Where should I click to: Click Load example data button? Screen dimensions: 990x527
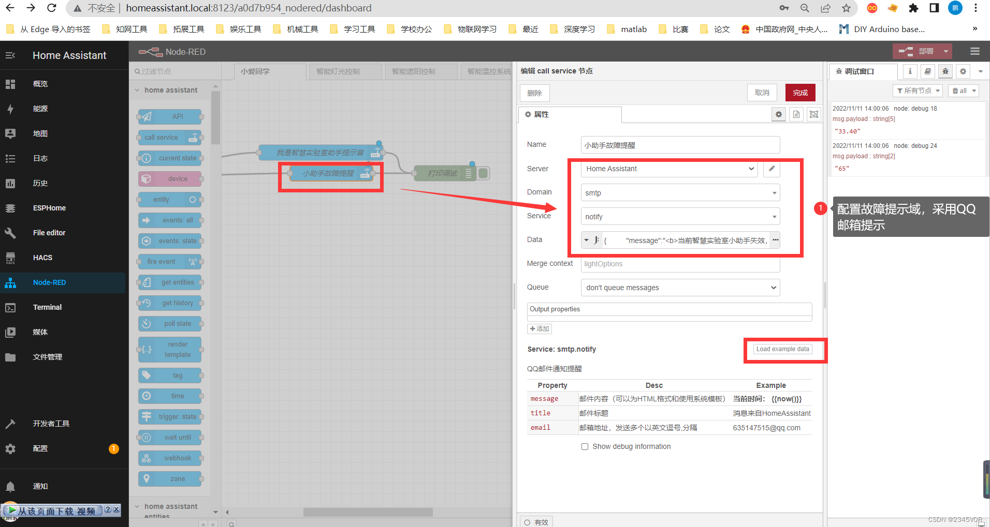pyautogui.click(x=782, y=349)
